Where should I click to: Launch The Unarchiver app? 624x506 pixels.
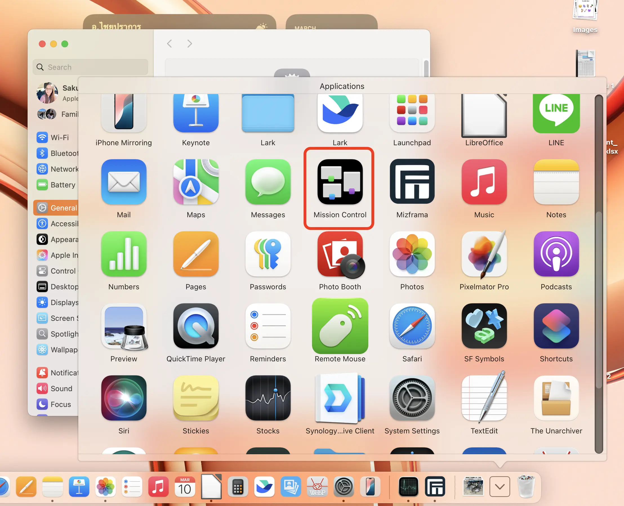tap(556, 398)
